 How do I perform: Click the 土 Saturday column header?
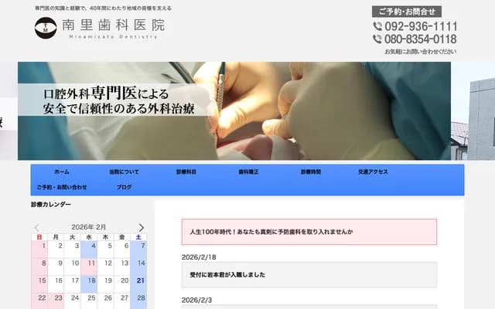[x=138, y=237]
